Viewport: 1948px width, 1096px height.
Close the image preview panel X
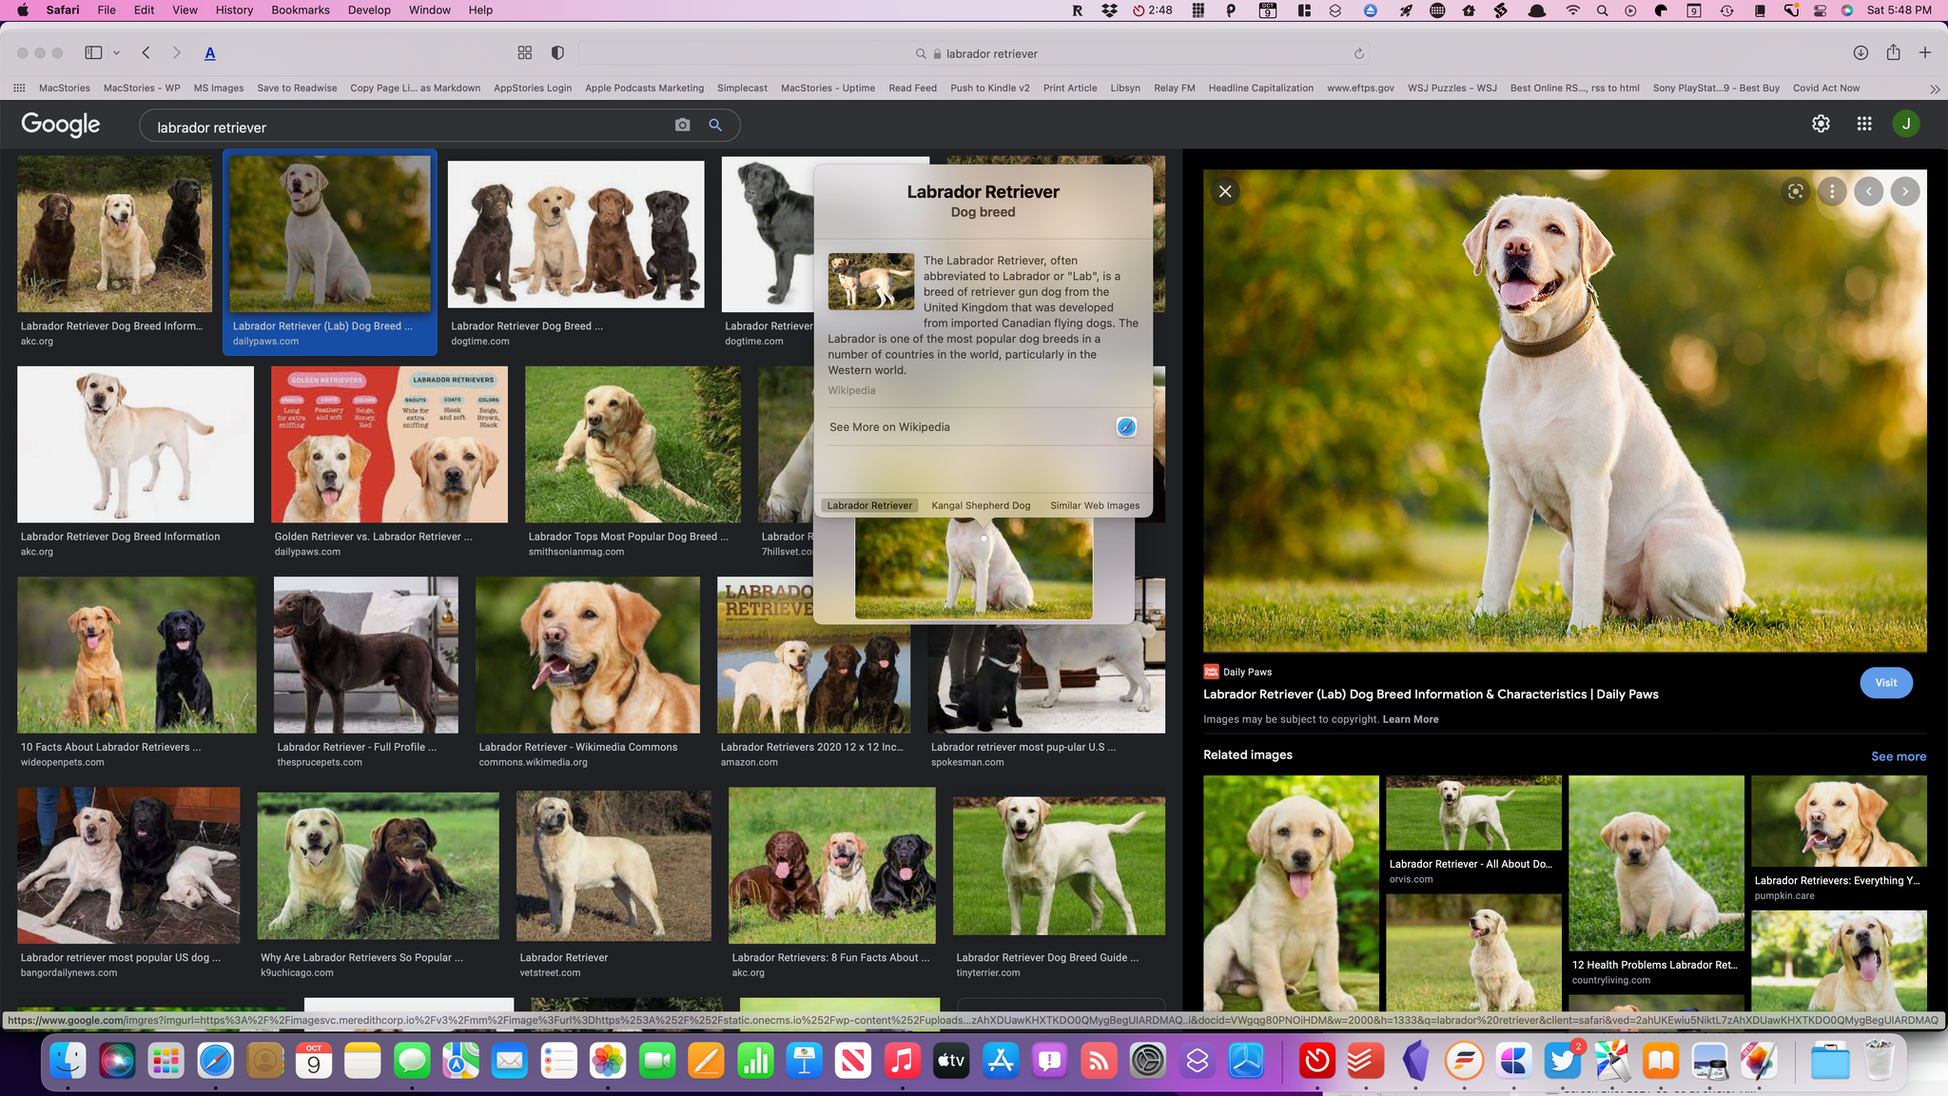(x=1225, y=191)
